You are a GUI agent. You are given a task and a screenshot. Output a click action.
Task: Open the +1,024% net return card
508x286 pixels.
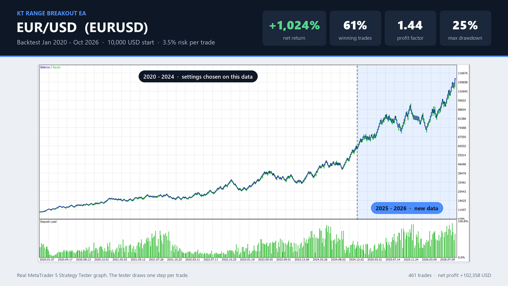click(x=295, y=28)
